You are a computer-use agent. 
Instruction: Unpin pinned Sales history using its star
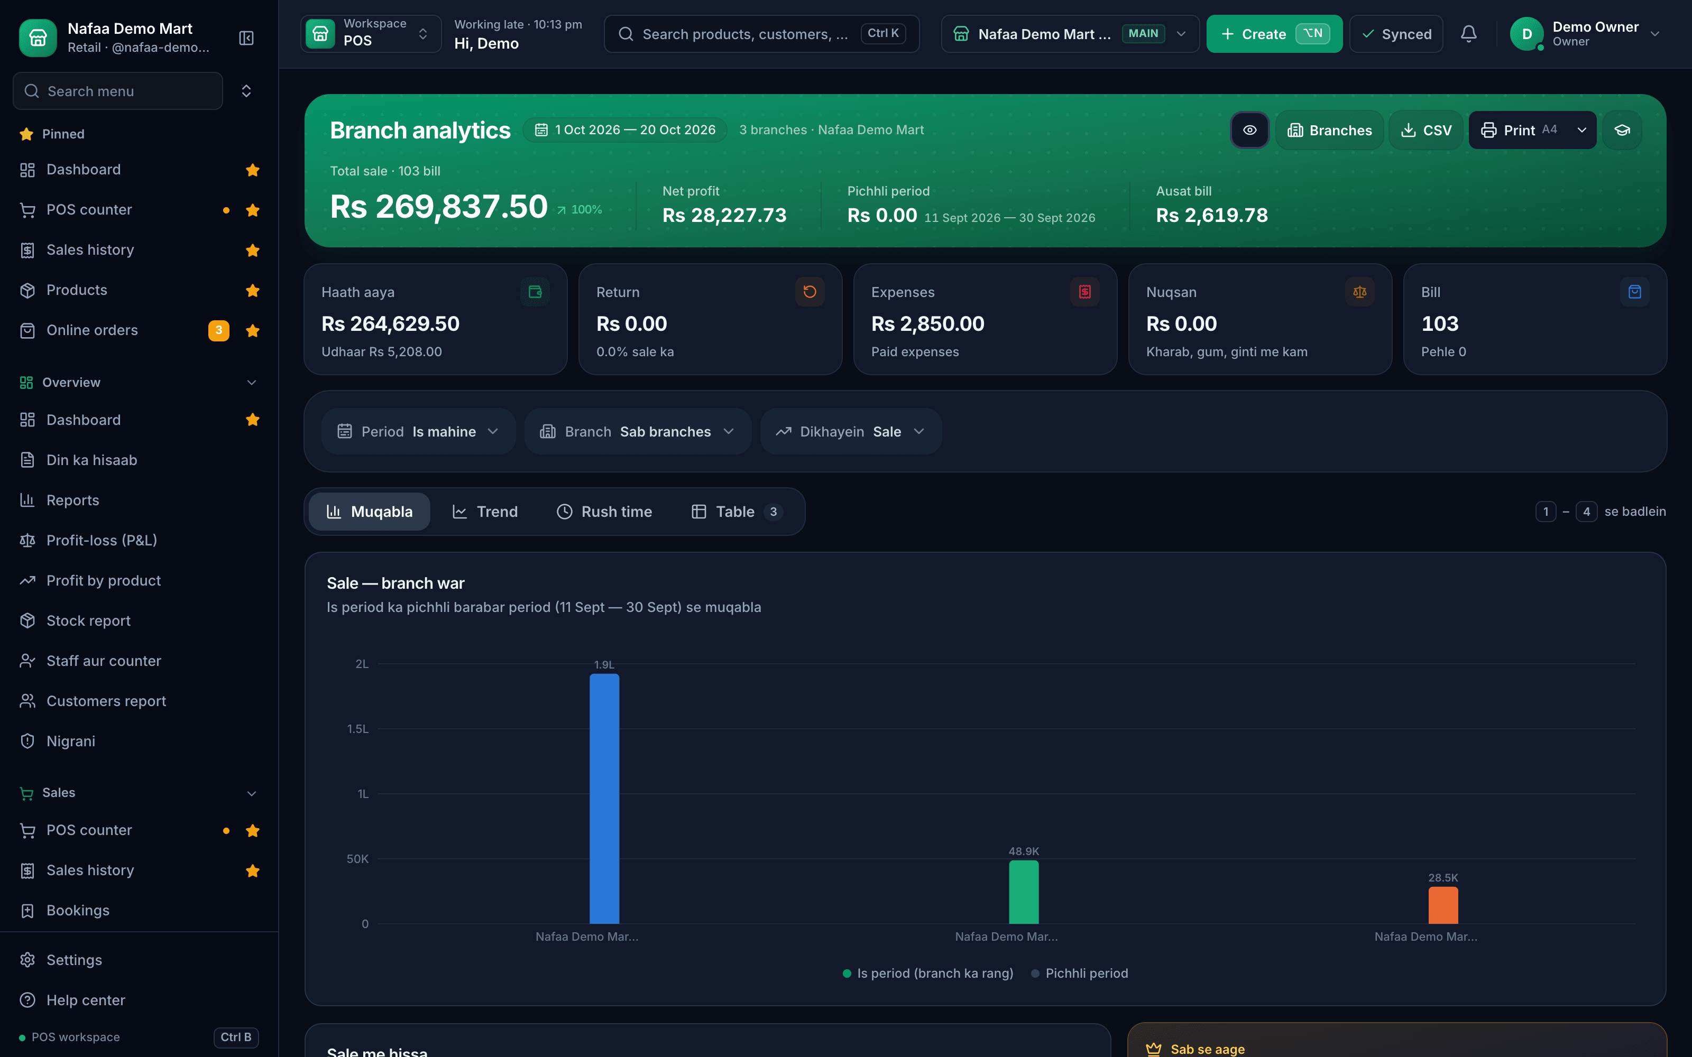pos(252,251)
